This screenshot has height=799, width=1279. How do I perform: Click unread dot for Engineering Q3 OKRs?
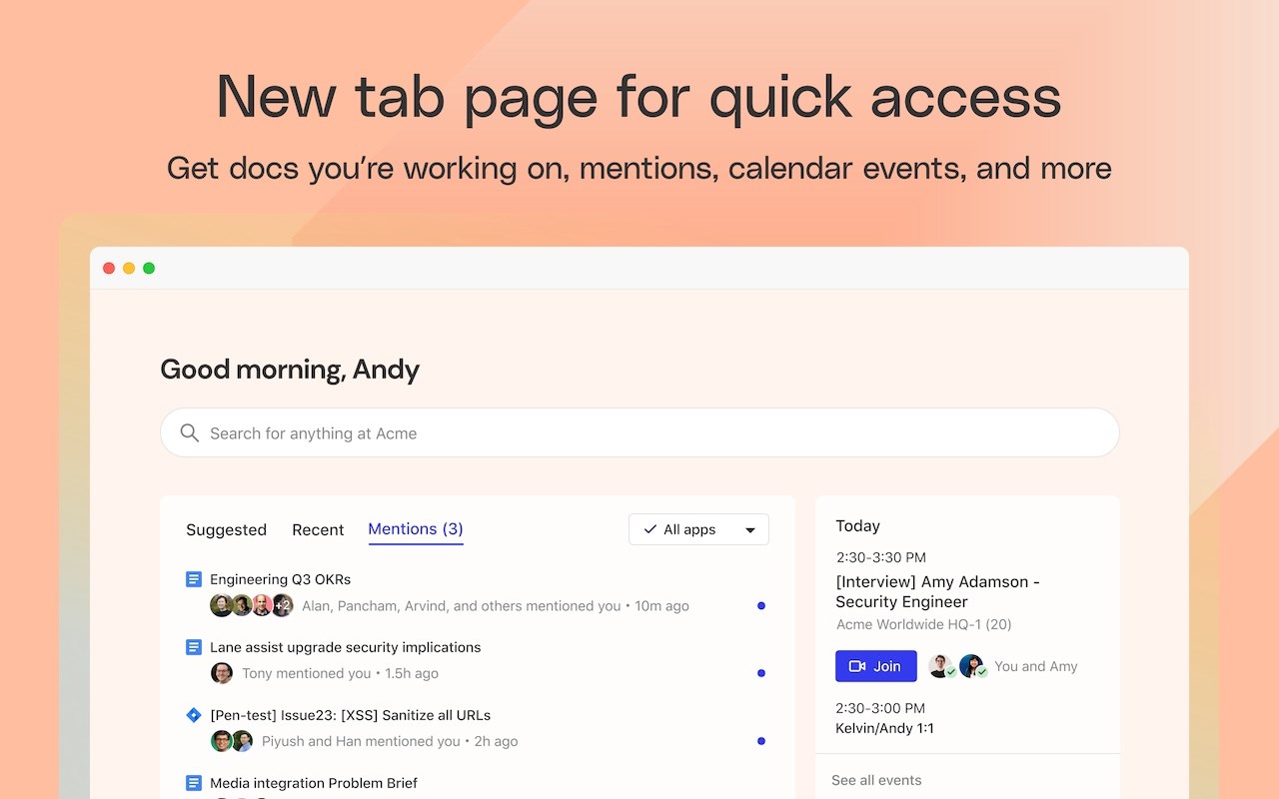click(x=761, y=605)
